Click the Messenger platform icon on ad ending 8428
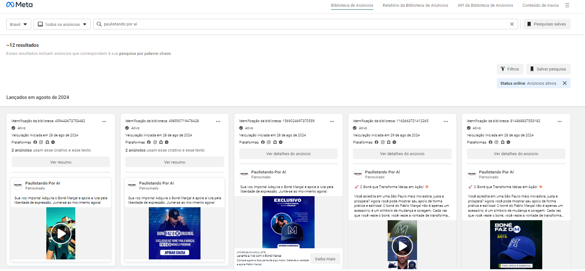The width and height of the screenshot is (585, 271). [x=167, y=142]
